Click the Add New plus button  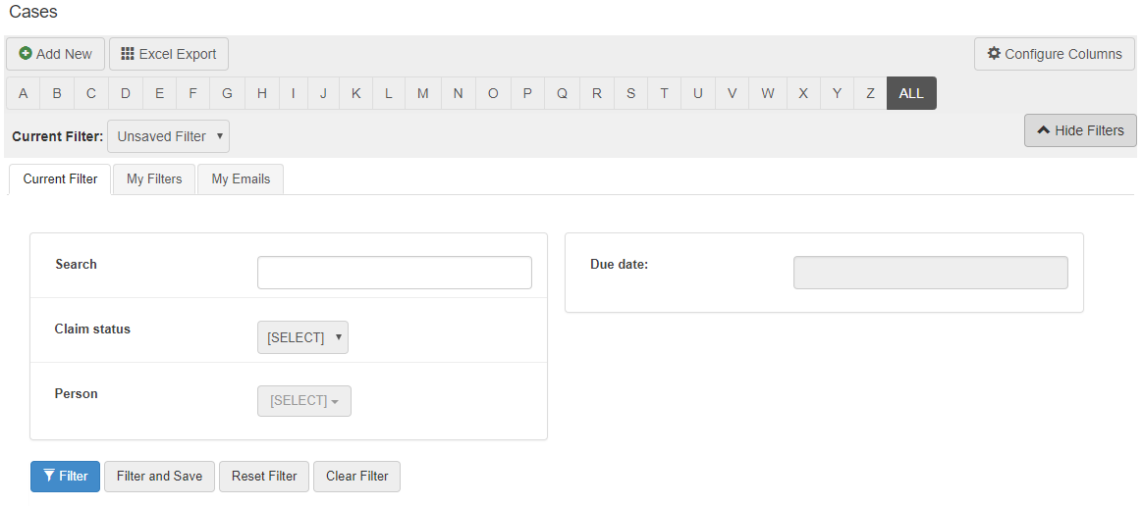55,54
